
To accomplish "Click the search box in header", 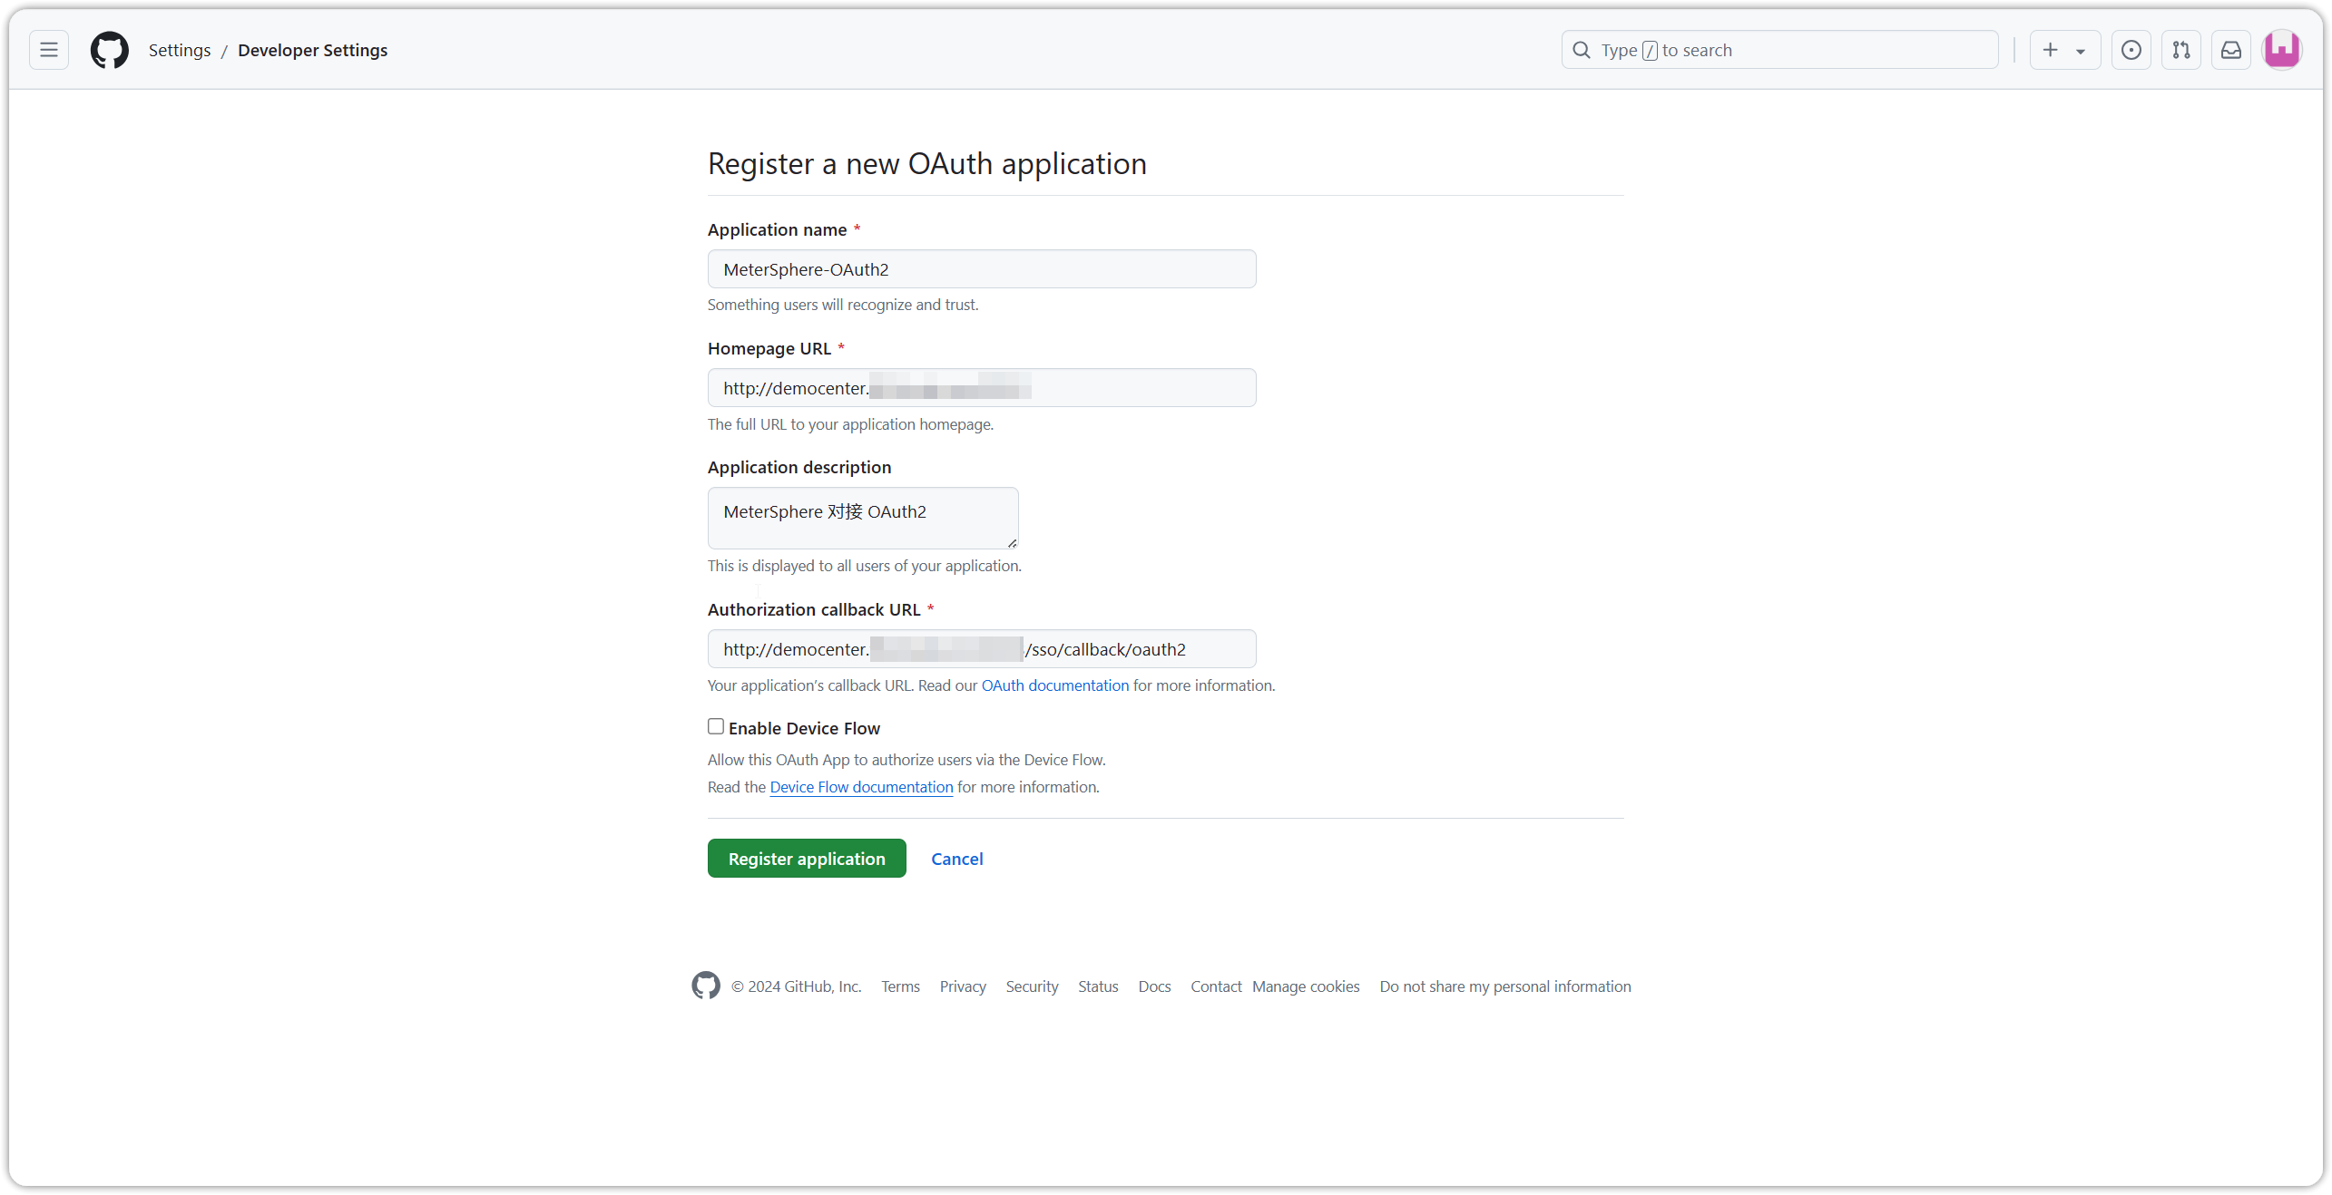I will (x=1779, y=50).
